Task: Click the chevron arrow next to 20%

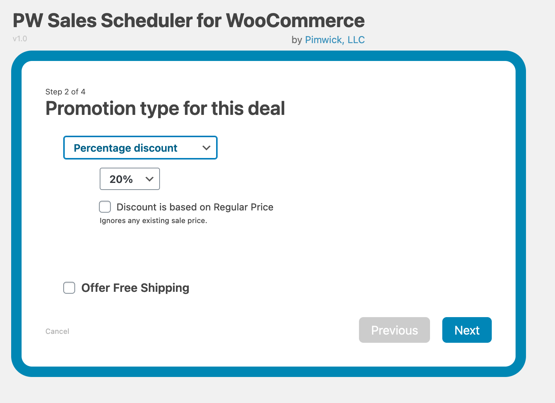Action: pyautogui.click(x=149, y=179)
